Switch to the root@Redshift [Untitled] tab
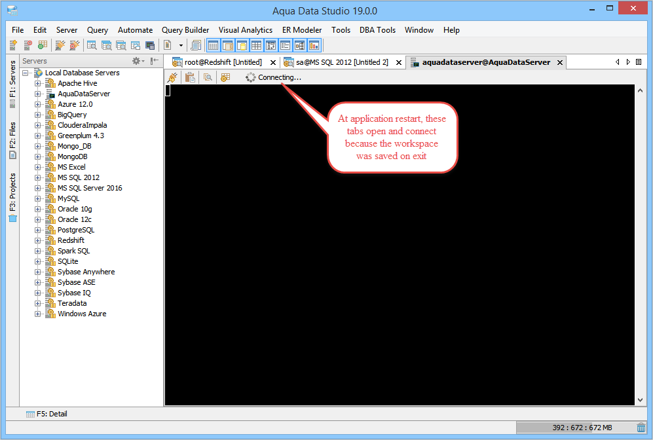The image size is (653, 440). (223, 62)
